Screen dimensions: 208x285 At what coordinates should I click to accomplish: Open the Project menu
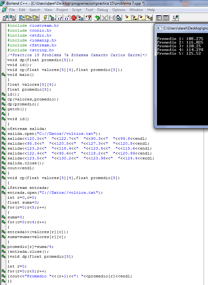click(62, 10)
